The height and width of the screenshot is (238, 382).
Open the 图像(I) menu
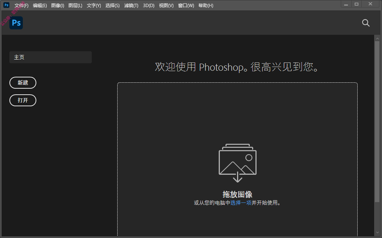point(58,5)
